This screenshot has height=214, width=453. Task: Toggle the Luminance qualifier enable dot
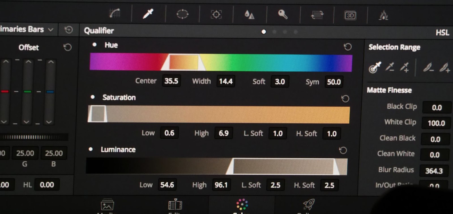pos(91,149)
